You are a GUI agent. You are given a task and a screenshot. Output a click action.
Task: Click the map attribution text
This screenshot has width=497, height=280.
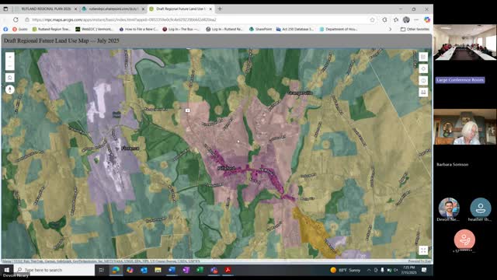click(x=102, y=261)
